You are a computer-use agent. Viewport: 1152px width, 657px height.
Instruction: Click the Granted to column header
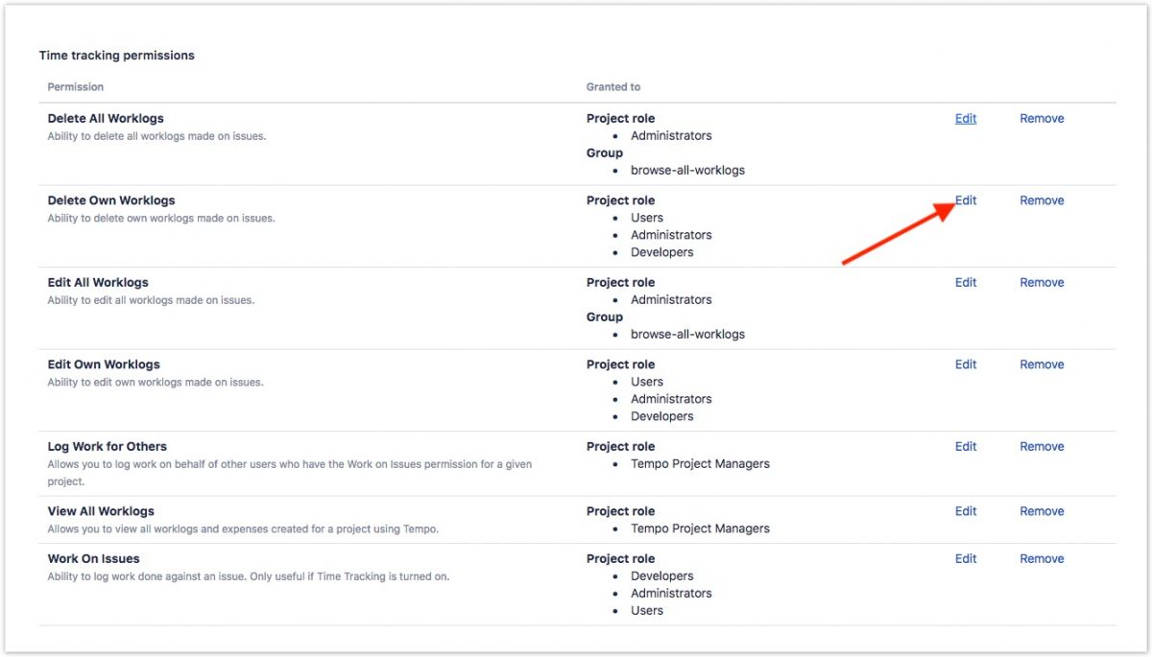(612, 87)
